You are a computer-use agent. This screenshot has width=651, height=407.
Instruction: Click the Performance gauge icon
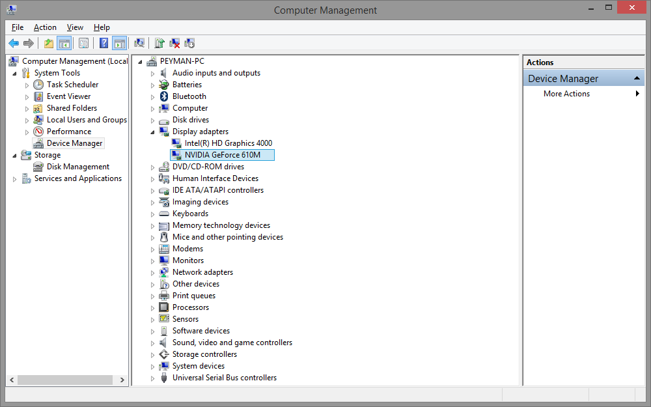point(38,132)
